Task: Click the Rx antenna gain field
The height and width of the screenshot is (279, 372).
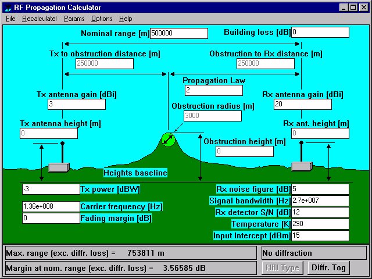Action: tap(302, 104)
